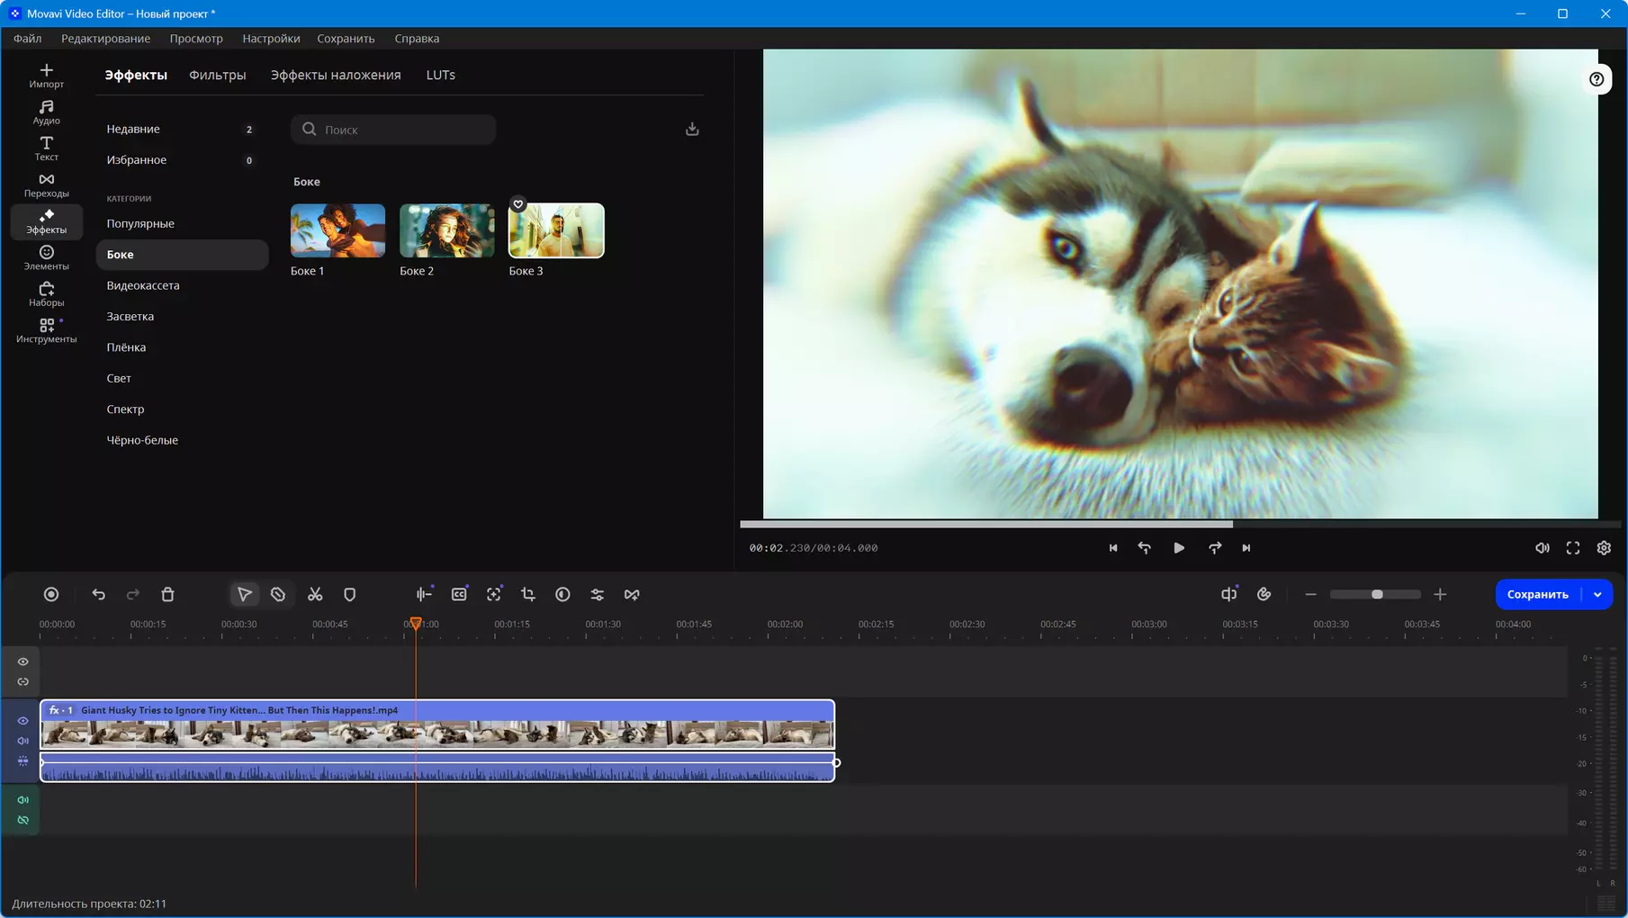
Task: Toggle the split audio tool on timeline
Action: tap(1228, 594)
